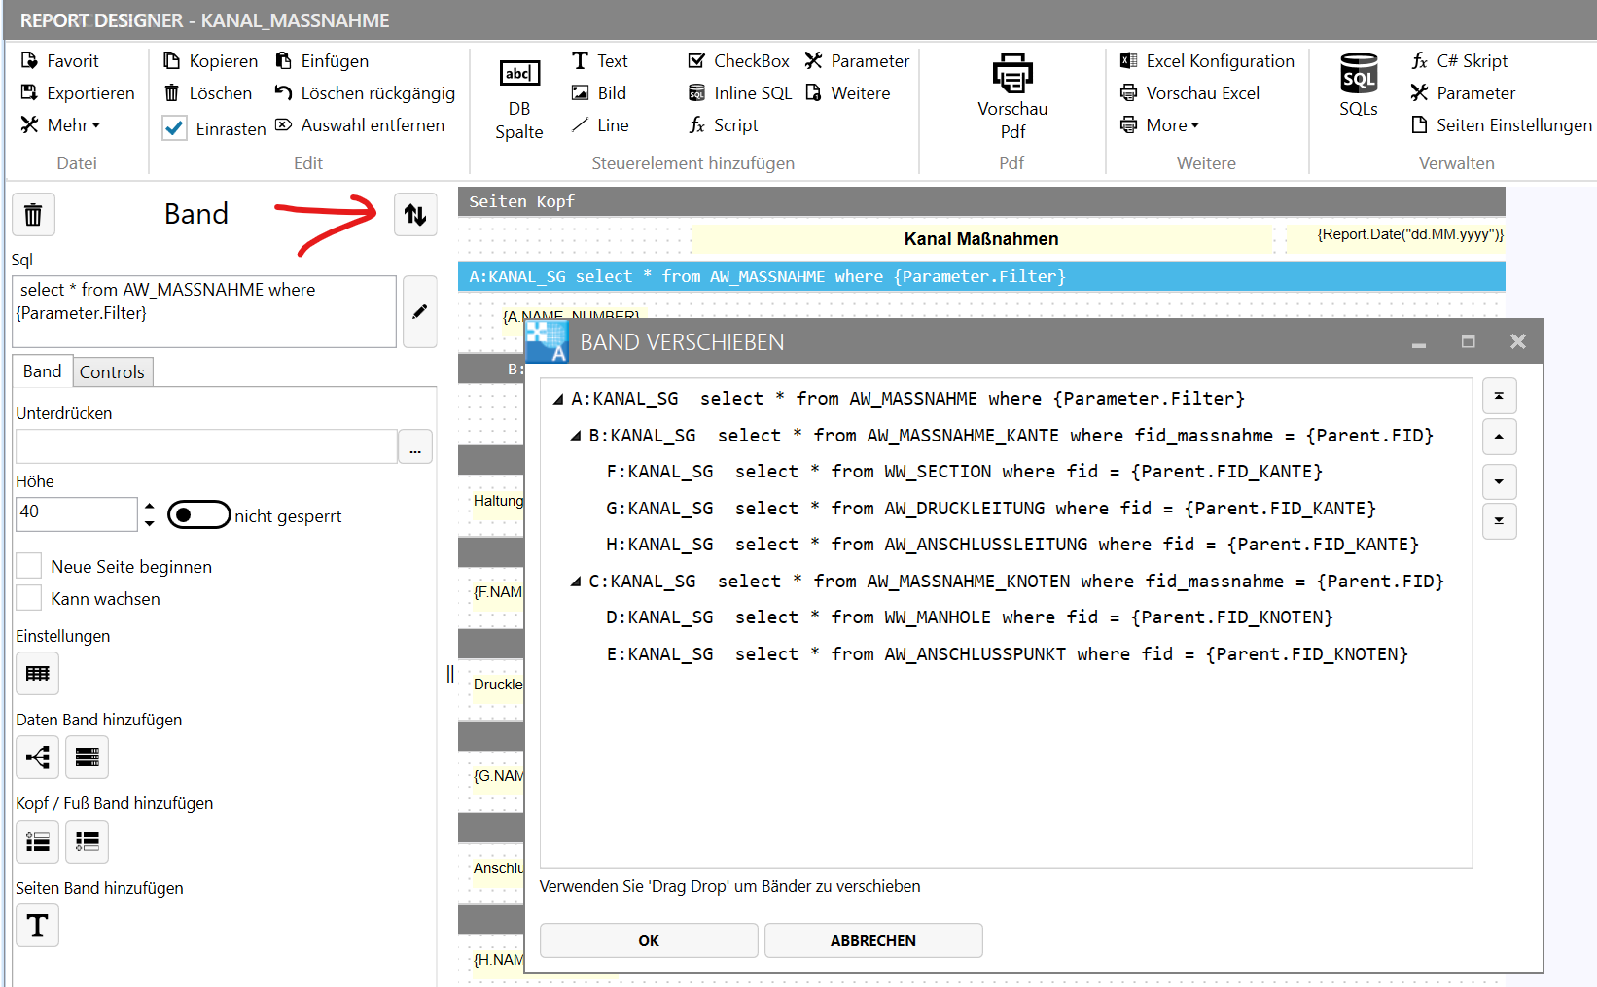Select the G:KANAL_SG AW_DRUCKLEITUNG row
1597x987 pixels.
pos(991,509)
